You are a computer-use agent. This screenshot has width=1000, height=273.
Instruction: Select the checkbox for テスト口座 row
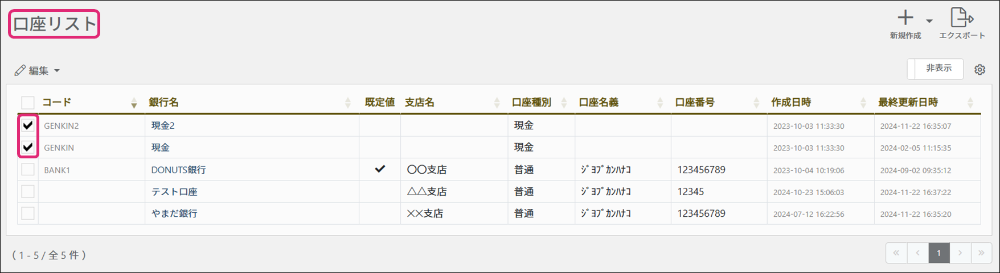[28, 192]
